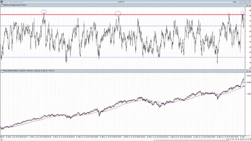Click the 5000 price axis label

(x=249, y=94)
